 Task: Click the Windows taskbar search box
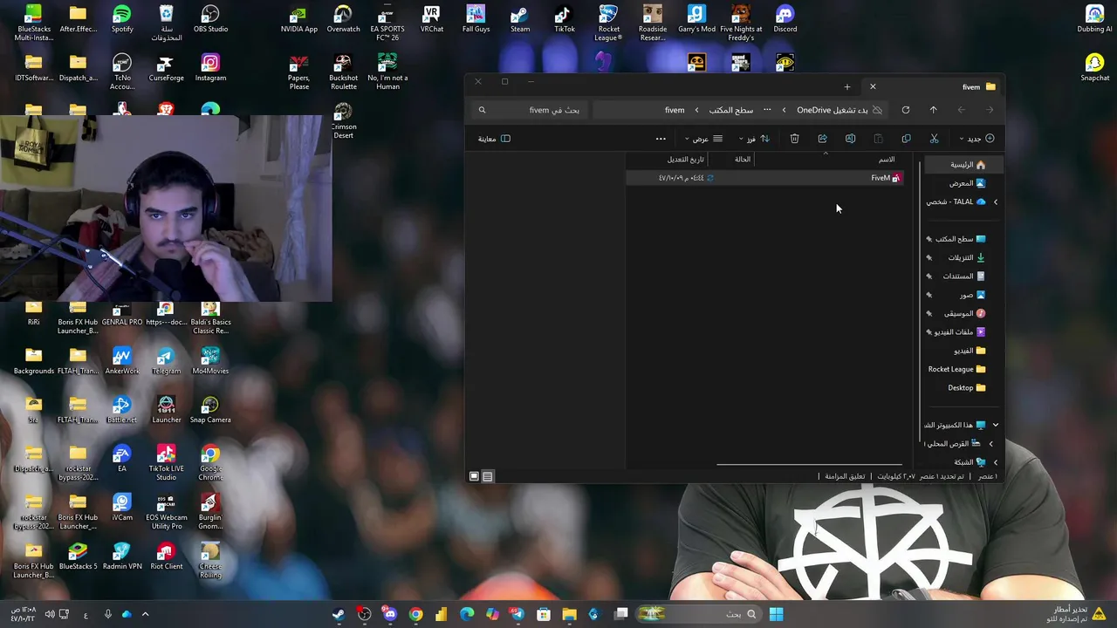point(696,614)
